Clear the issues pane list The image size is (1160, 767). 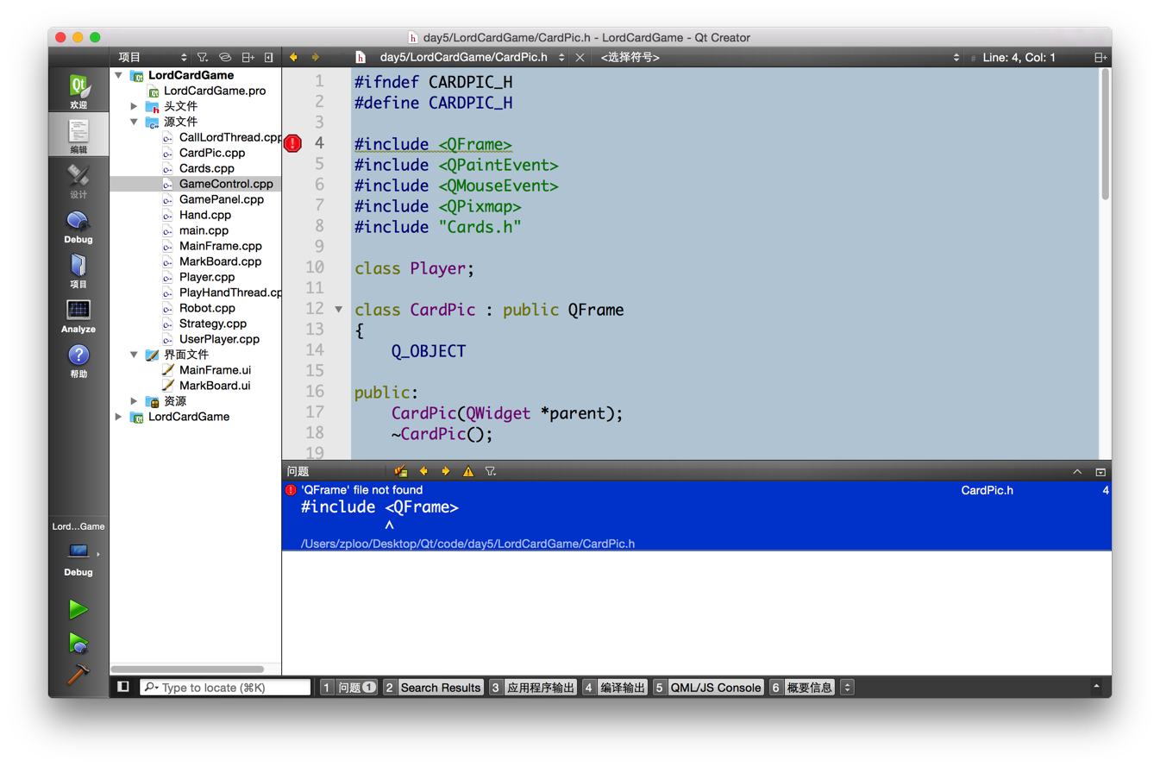(x=400, y=471)
